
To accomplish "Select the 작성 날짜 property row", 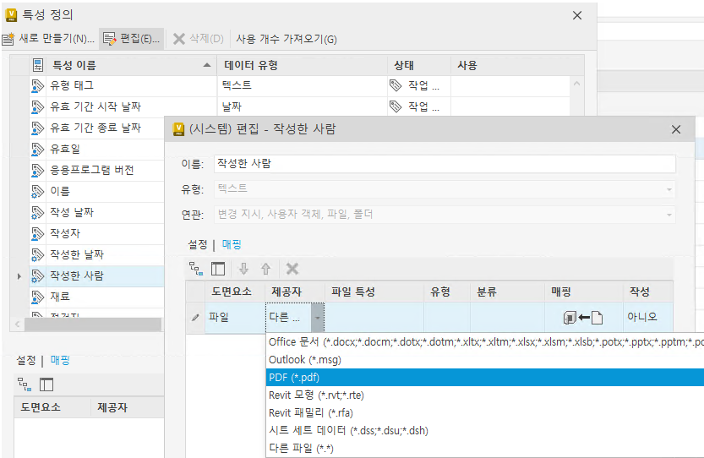I will tap(97, 212).
